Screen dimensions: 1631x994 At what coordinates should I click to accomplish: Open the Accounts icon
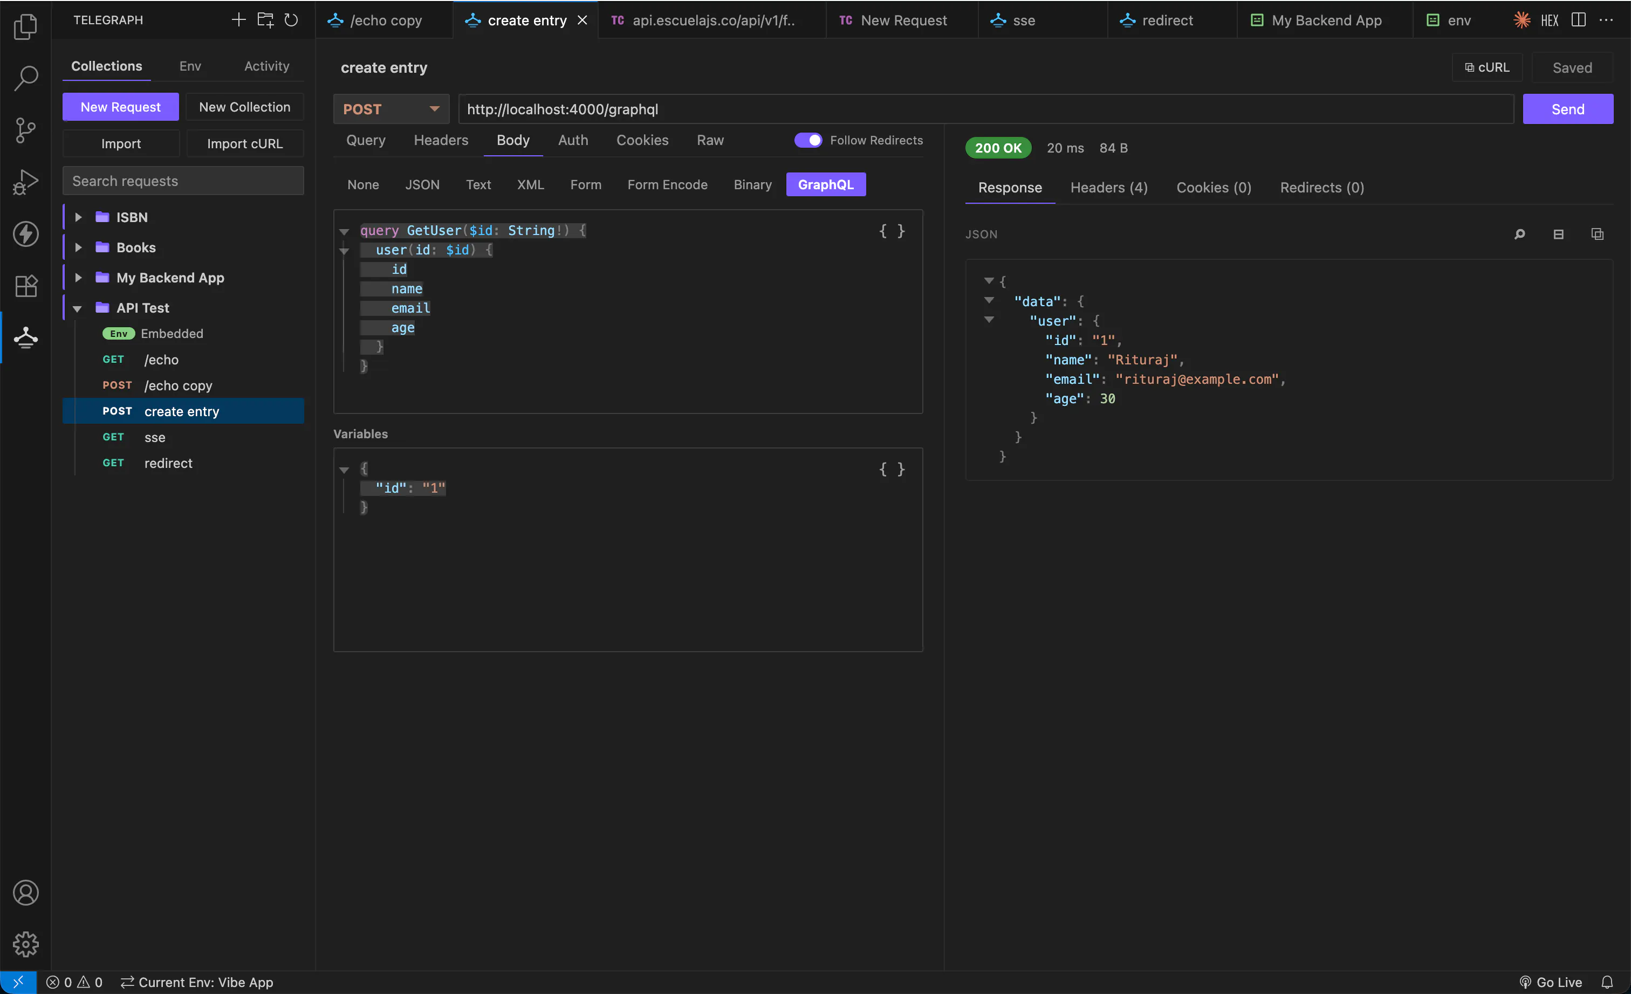coord(25,893)
